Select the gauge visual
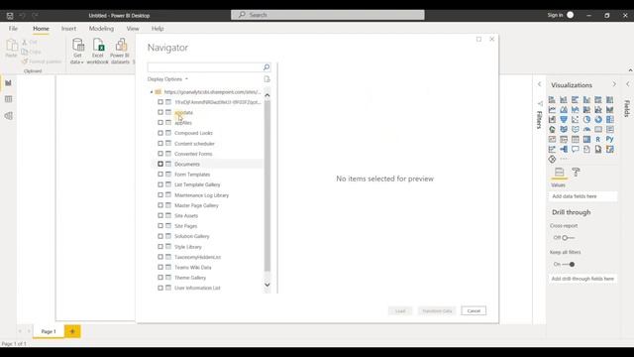The height and width of the screenshot is (357, 634). pyautogui.click(x=586, y=130)
